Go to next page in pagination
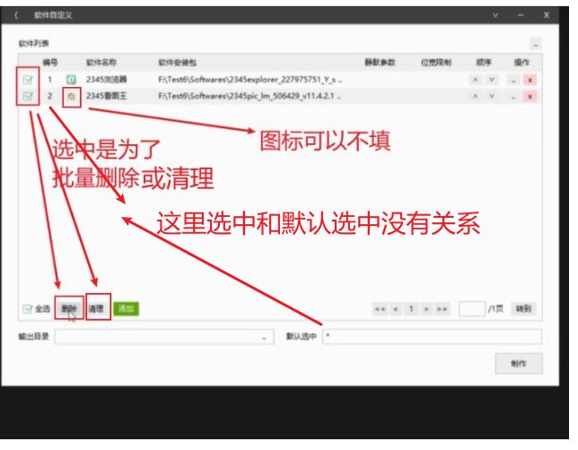The image size is (578, 450). pyautogui.click(x=426, y=309)
